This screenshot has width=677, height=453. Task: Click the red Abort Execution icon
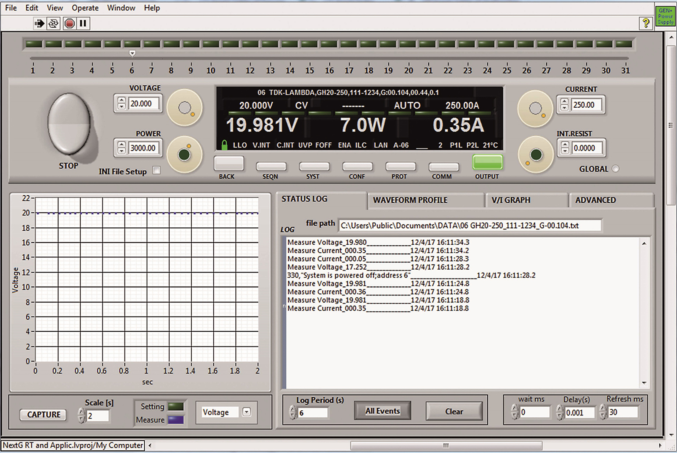(70, 23)
